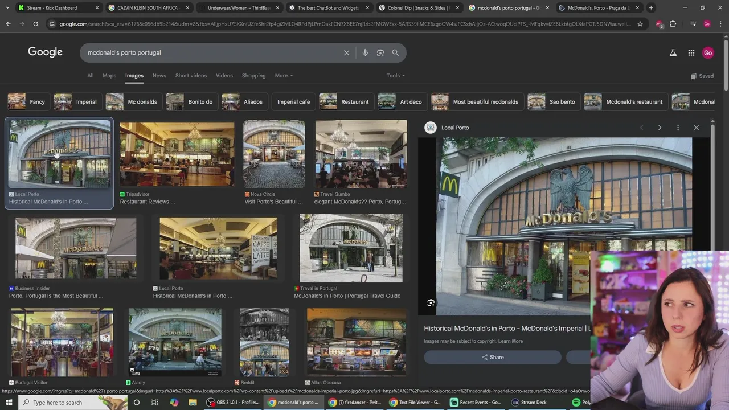This screenshot has height=410, width=729.
Task: Open Travel in Portugal guide image
Action: tap(351, 248)
